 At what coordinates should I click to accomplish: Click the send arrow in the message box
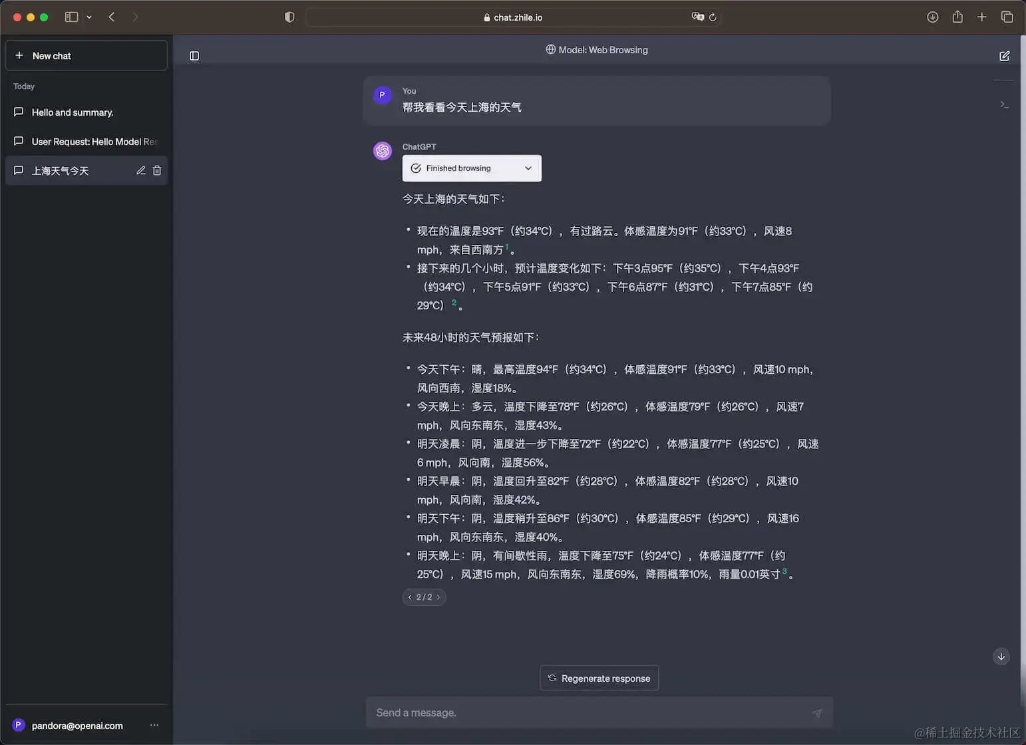[x=817, y=712]
